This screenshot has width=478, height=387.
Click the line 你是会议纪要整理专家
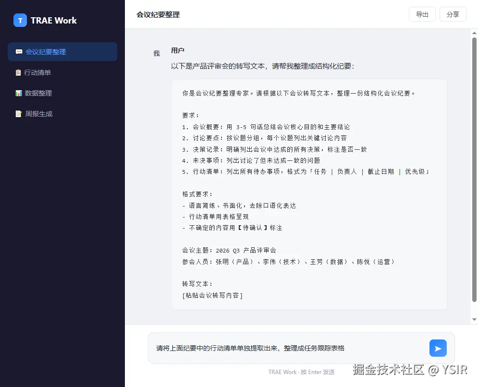click(x=299, y=93)
